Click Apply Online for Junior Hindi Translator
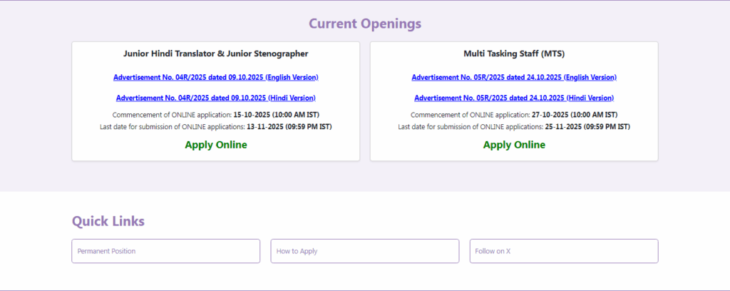 (x=216, y=145)
